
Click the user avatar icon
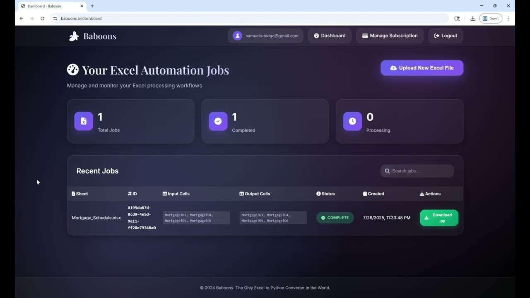point(237,36)
